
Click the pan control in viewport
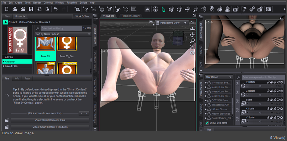point(192,34)
